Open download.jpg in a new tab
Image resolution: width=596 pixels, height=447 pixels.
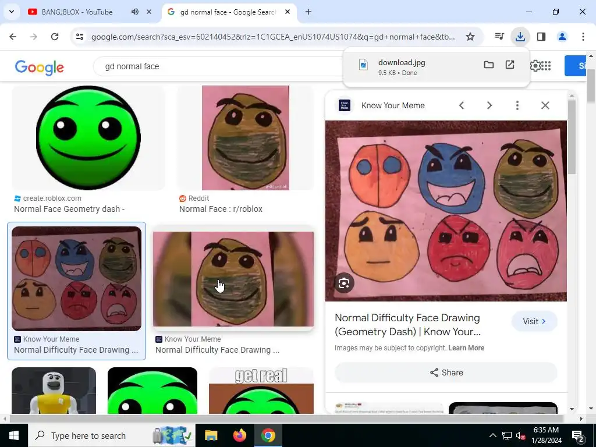(510, 65)
